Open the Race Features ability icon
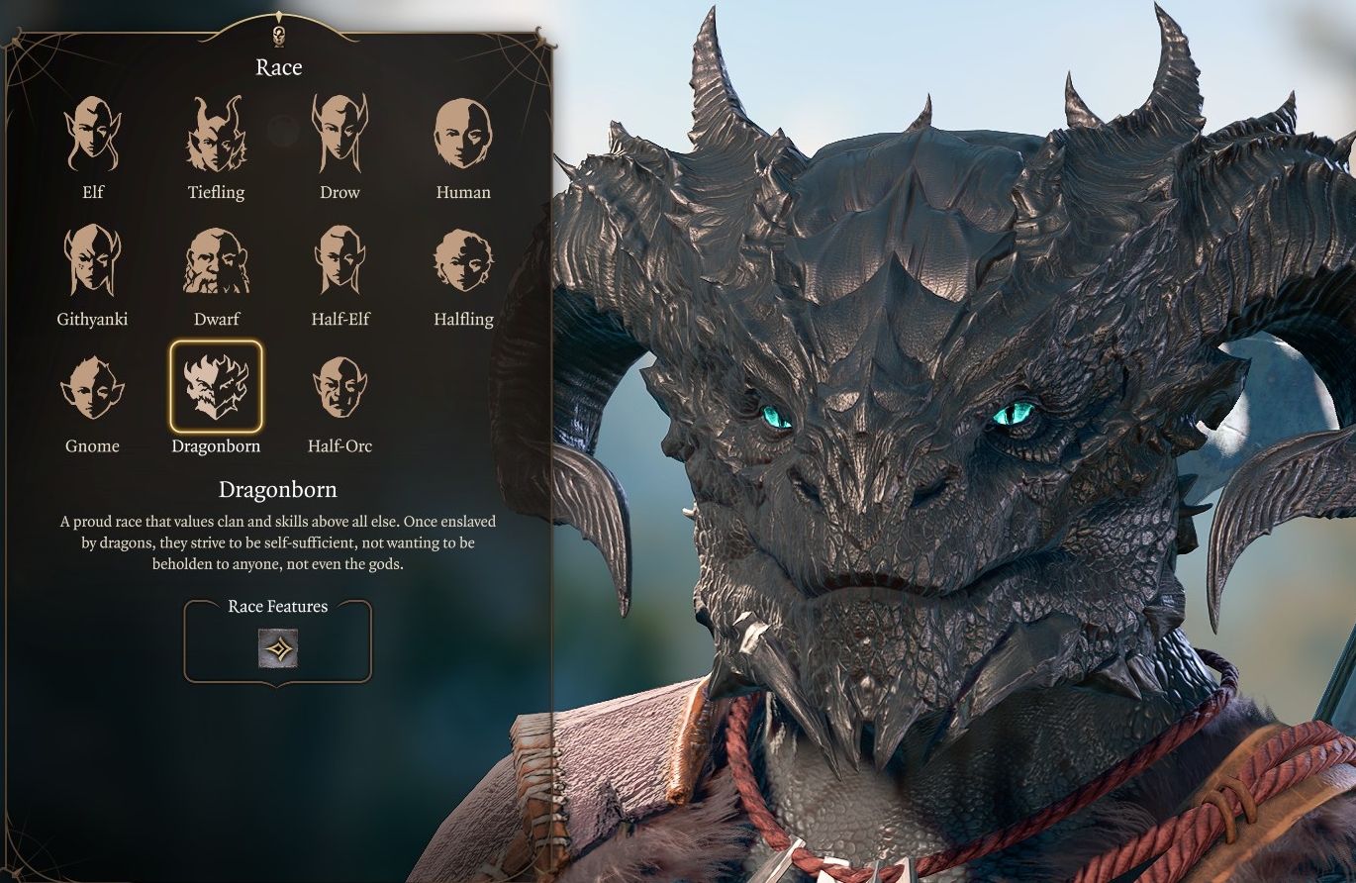Viewport: 1356px width, 883px height. coord(278,648)
